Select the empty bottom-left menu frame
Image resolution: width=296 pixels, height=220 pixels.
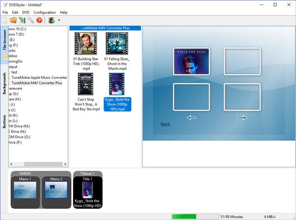click(x=191, y=97)
